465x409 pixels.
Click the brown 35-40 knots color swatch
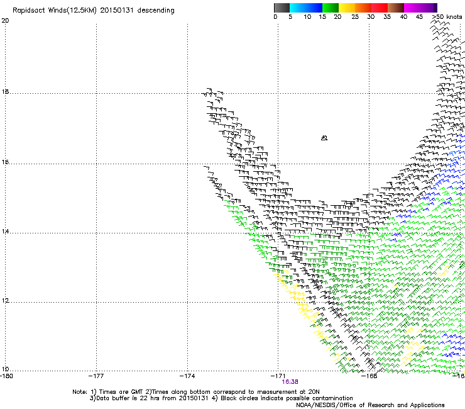(396, 8)
